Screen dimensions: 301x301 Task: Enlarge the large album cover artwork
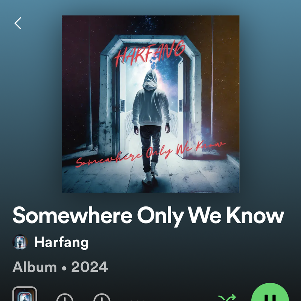point(150,104)
